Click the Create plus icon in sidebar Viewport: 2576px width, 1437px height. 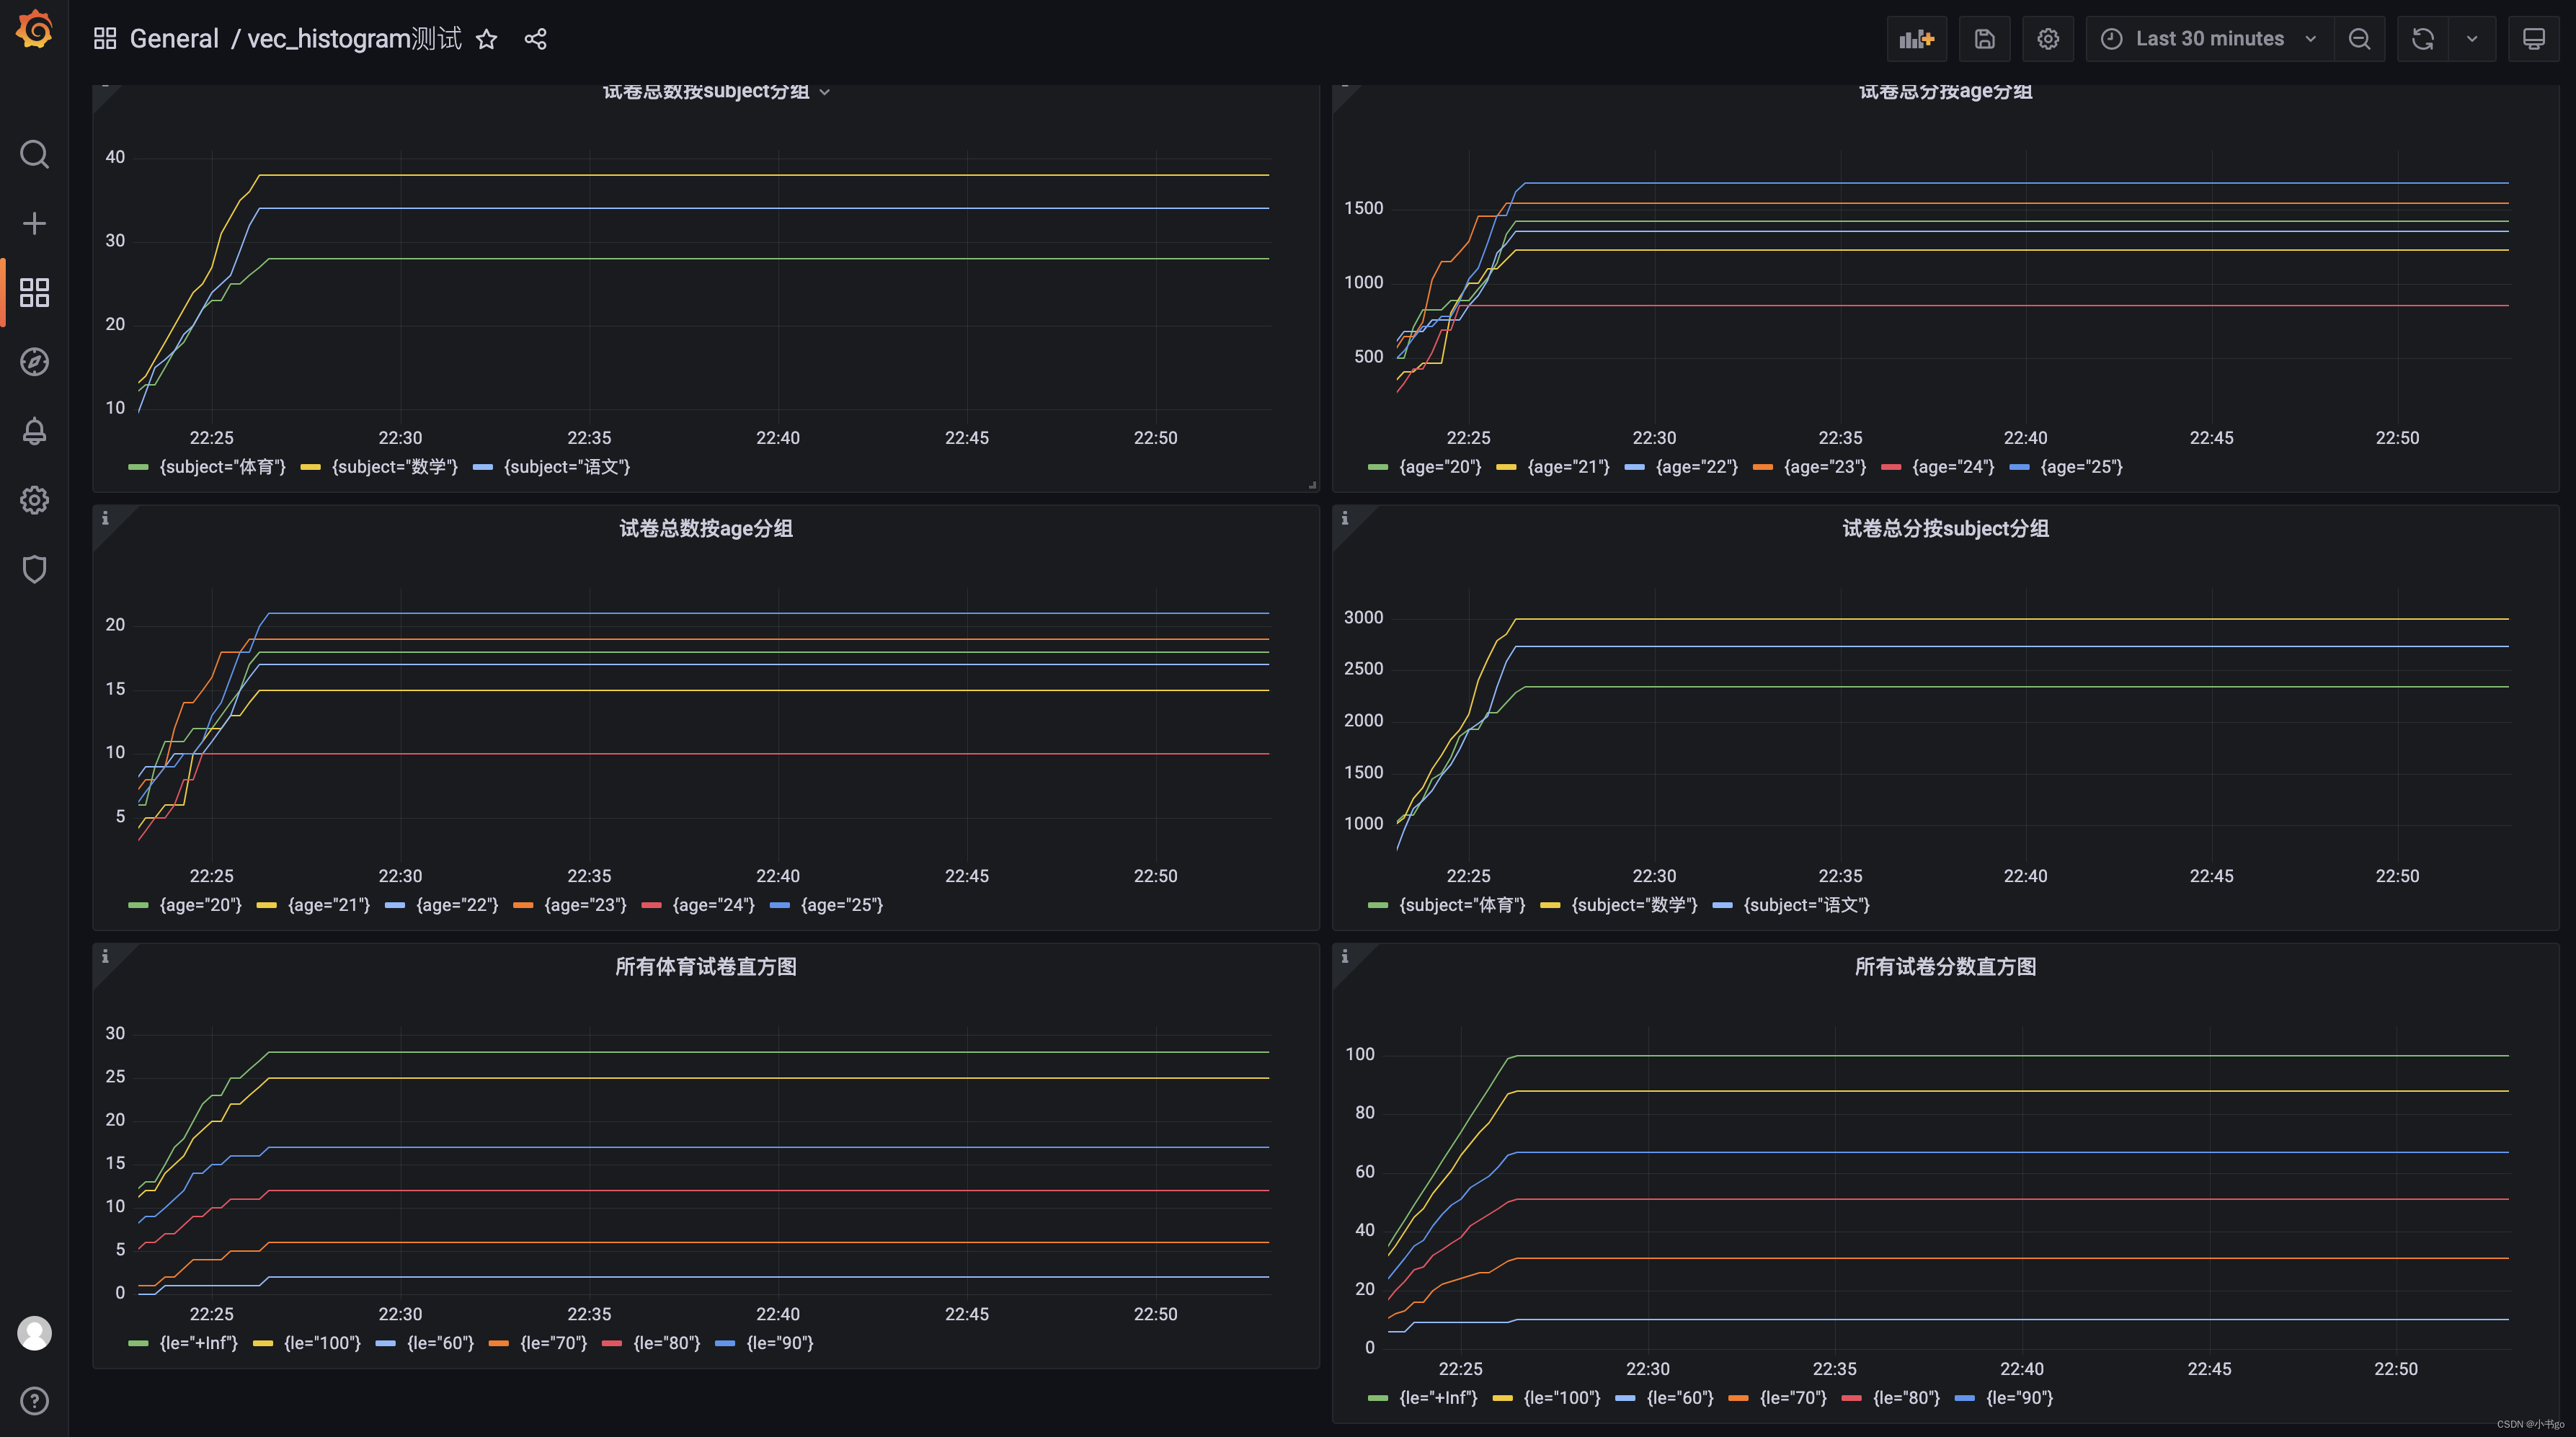click(34, 223)
